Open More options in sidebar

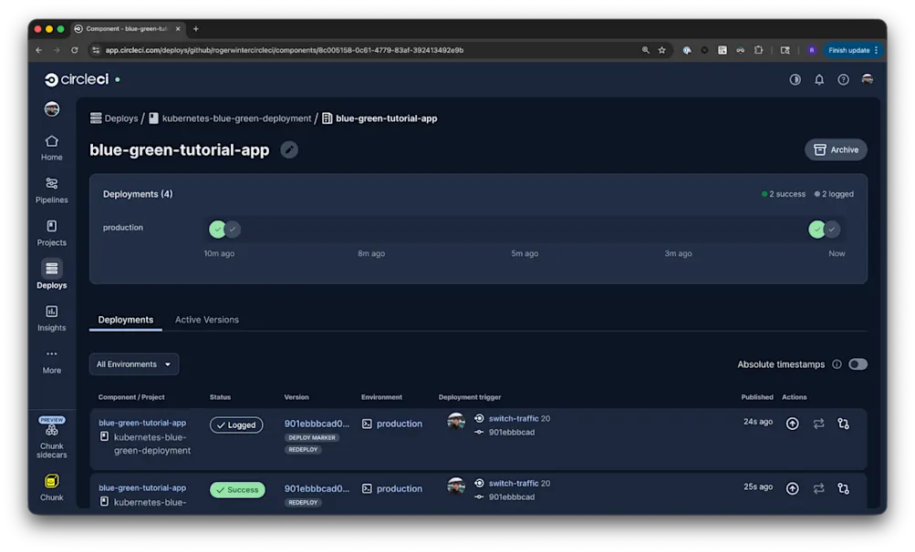click(x=51, y=361)
